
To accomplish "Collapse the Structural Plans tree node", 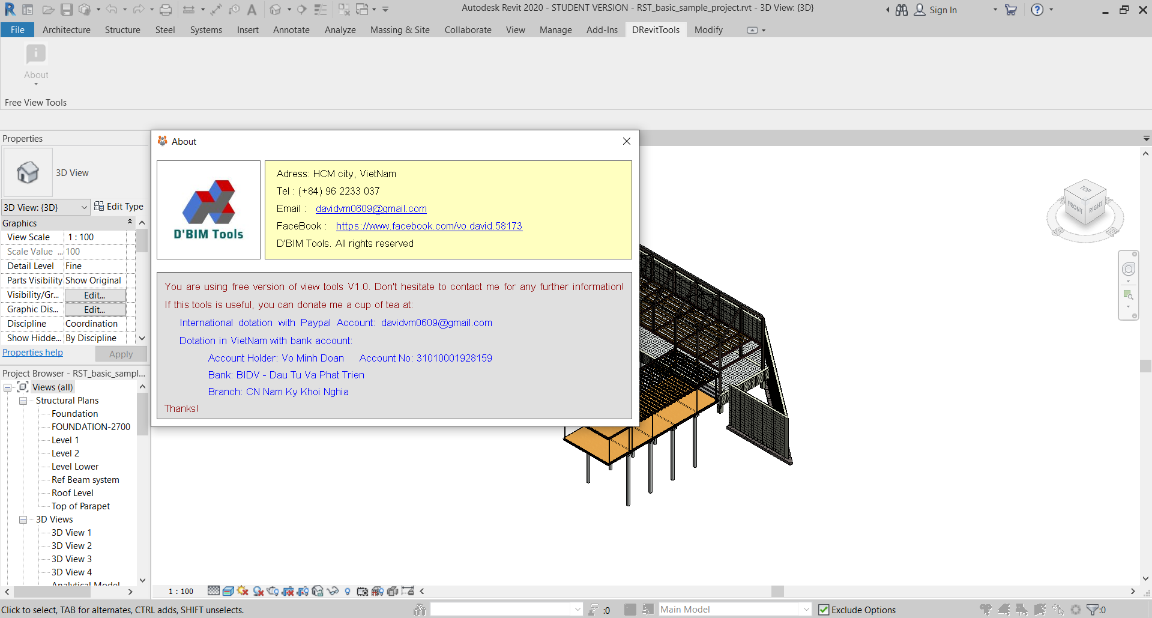I will pos(23,401).
